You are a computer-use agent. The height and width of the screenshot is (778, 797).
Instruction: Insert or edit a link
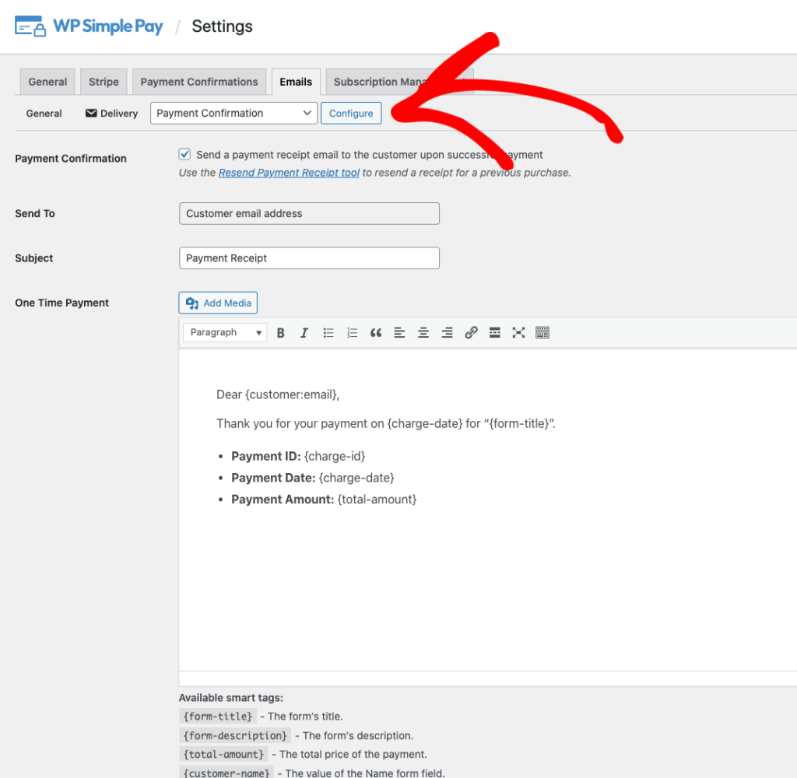[471, 333]
